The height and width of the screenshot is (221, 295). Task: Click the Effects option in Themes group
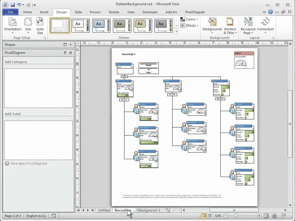pos(189,25)
